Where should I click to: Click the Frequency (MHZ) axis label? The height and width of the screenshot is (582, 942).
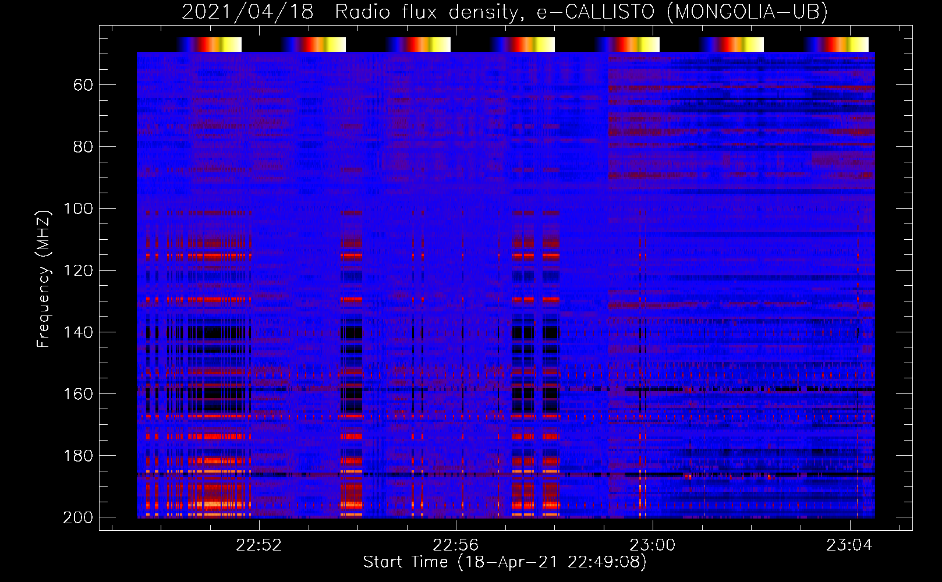[x=44, y=279]
